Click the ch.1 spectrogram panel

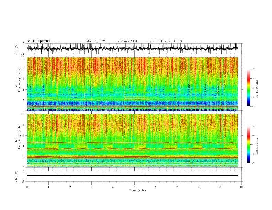132,84
